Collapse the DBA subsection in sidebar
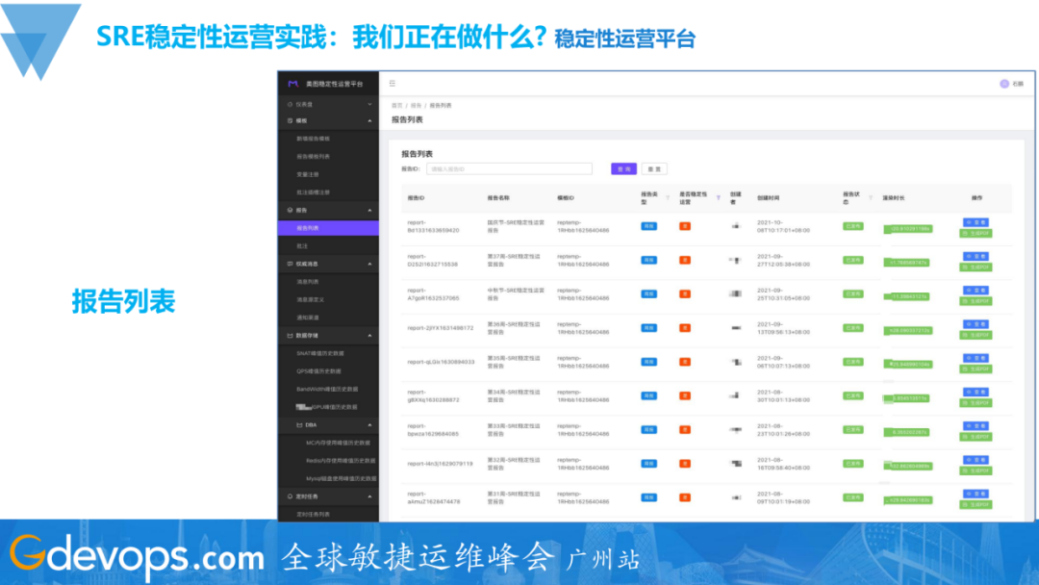 [x=370, y=423]
